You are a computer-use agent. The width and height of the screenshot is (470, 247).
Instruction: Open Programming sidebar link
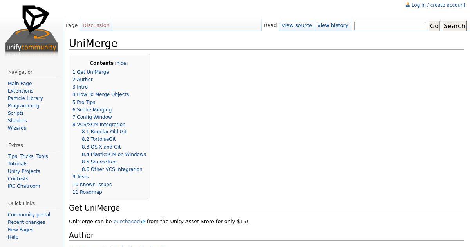tap(23, 106)
